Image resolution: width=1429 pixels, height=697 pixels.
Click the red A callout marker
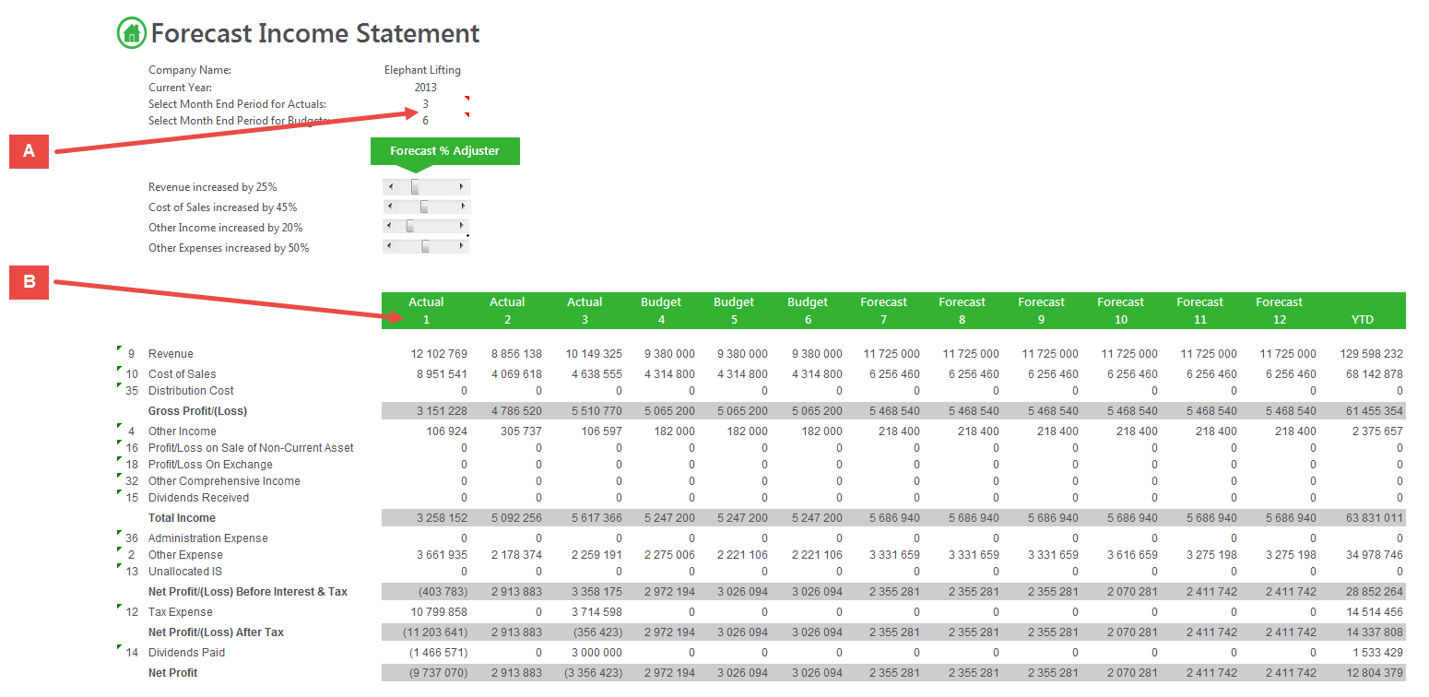29,151
